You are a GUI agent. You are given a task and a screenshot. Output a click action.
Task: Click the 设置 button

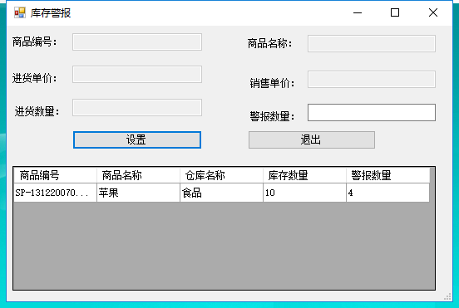[x=137, y=139]
